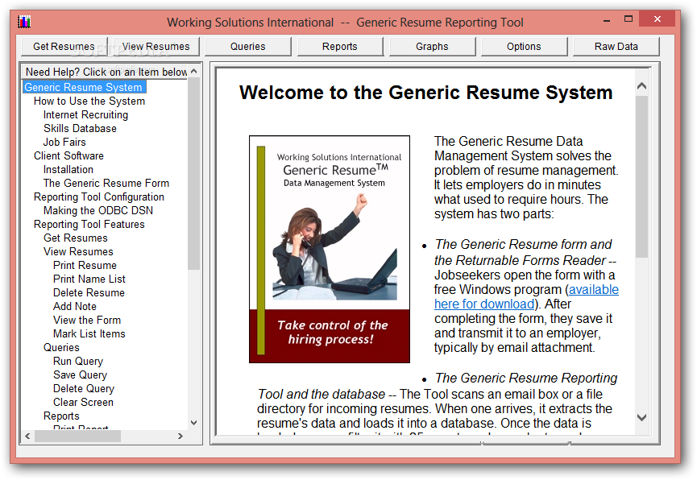Open How to Use the System topic

pyautogui.click(x=89, y=101)
